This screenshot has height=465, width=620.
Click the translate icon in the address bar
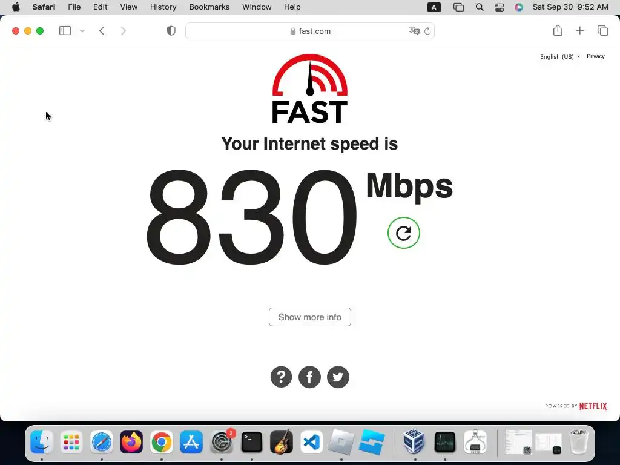pos(414,31)
